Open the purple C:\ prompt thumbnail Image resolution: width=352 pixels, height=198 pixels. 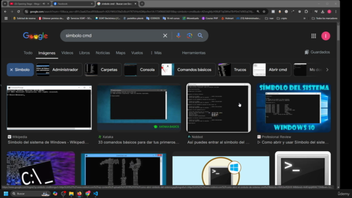click(x=41, y=168)
